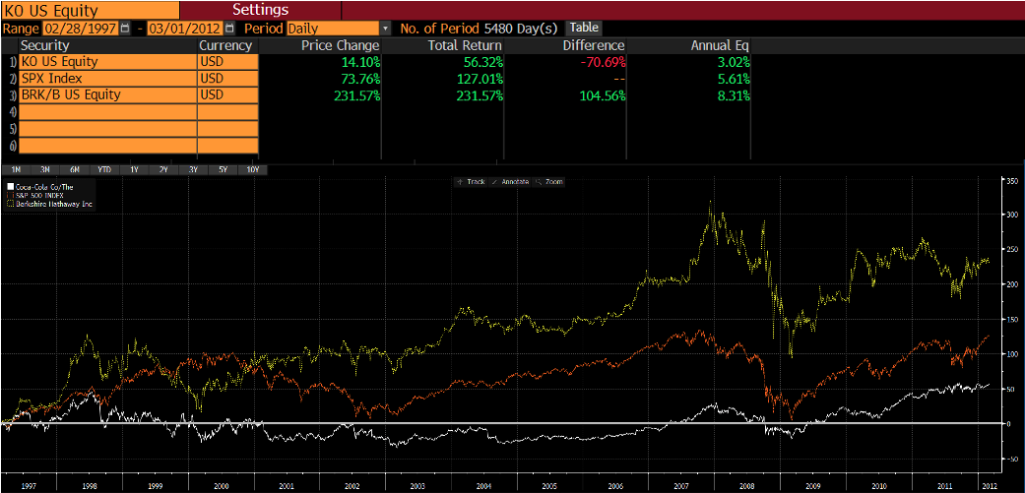Open the start date calendar picker
Screen dimensions: 1025x493
tap(125, 29)
